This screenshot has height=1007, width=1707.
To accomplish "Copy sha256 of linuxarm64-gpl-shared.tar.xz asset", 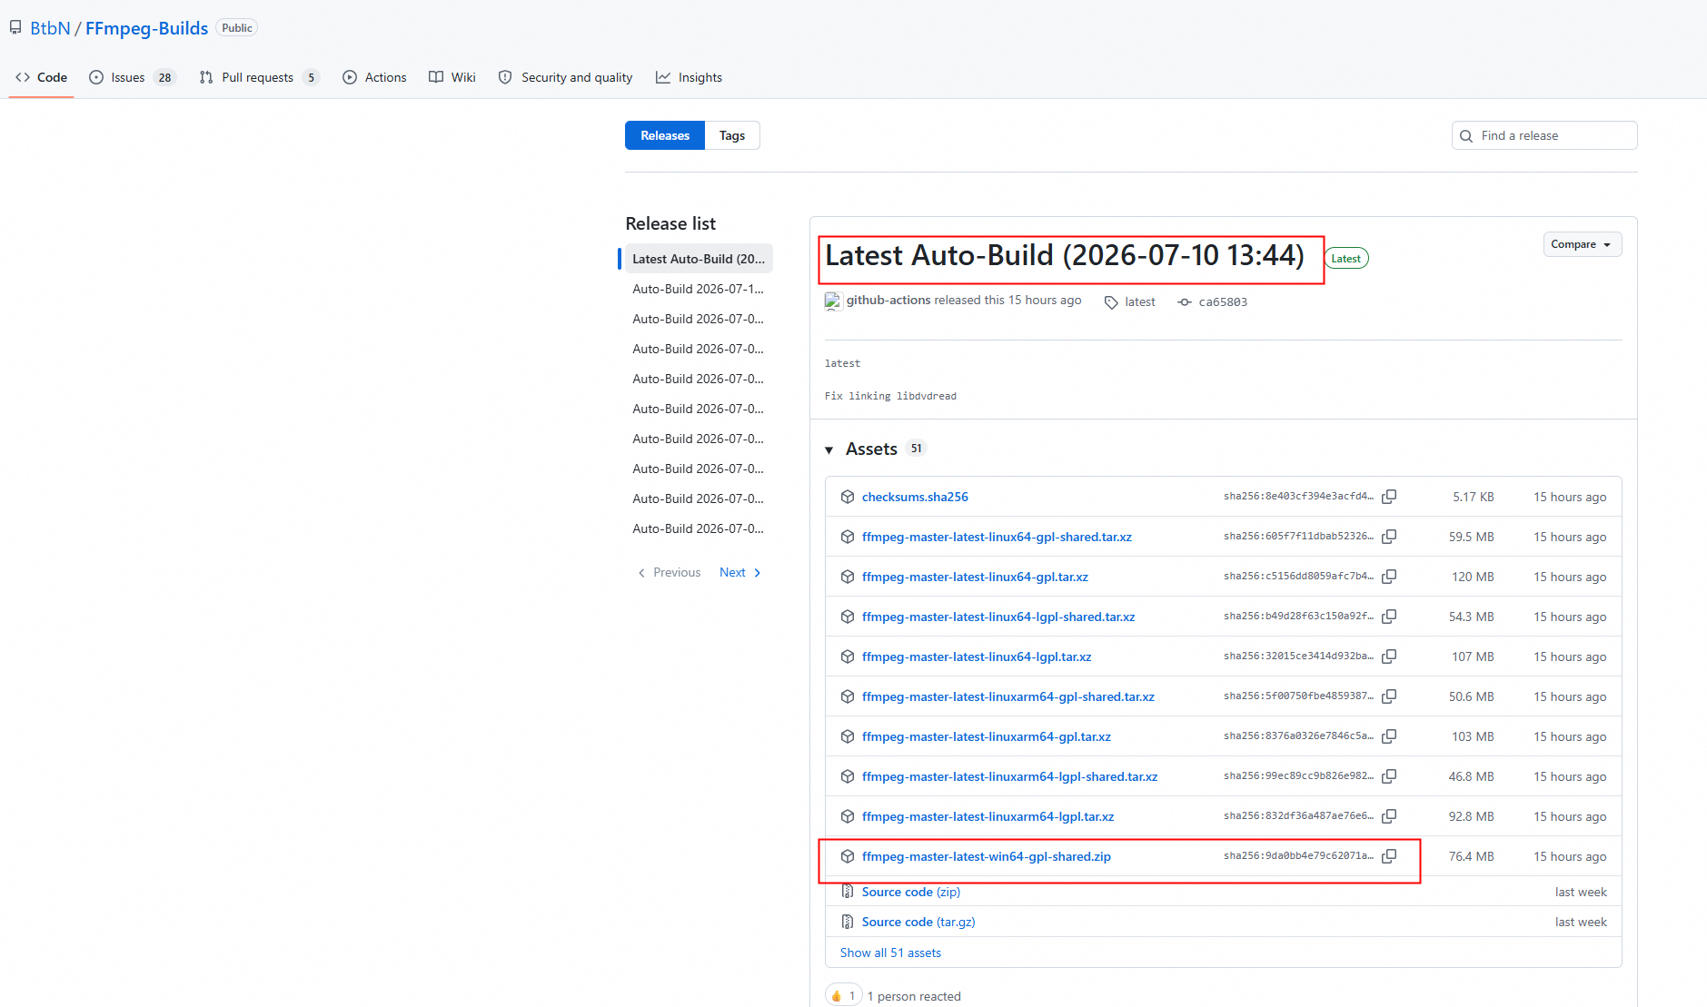I will click(x=1389, y=696).
